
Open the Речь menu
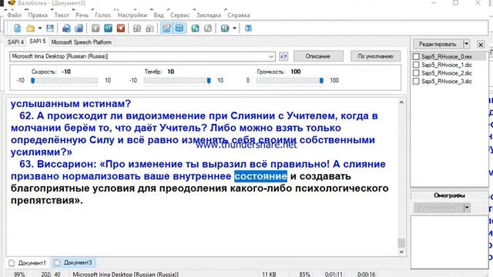(82, 15)
